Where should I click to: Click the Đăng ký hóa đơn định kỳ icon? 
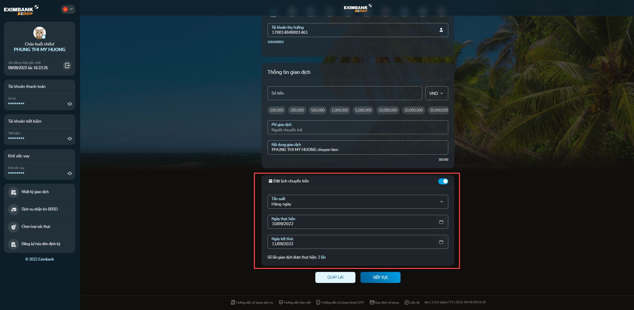pos(13,244)
